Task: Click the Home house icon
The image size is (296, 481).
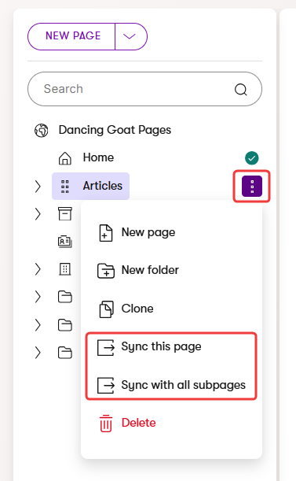Action: click(65, 158)
